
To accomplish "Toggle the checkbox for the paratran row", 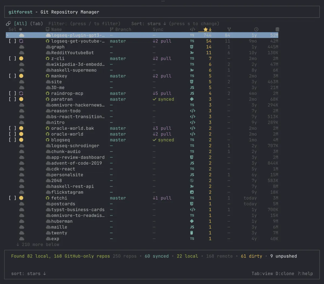I will coord(12,99).
